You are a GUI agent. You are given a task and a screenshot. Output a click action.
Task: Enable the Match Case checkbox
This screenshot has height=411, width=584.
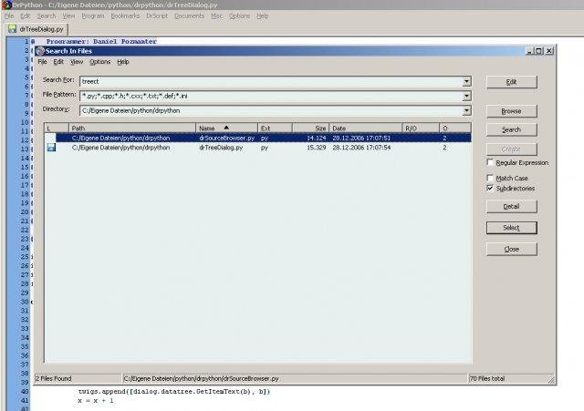490,178
